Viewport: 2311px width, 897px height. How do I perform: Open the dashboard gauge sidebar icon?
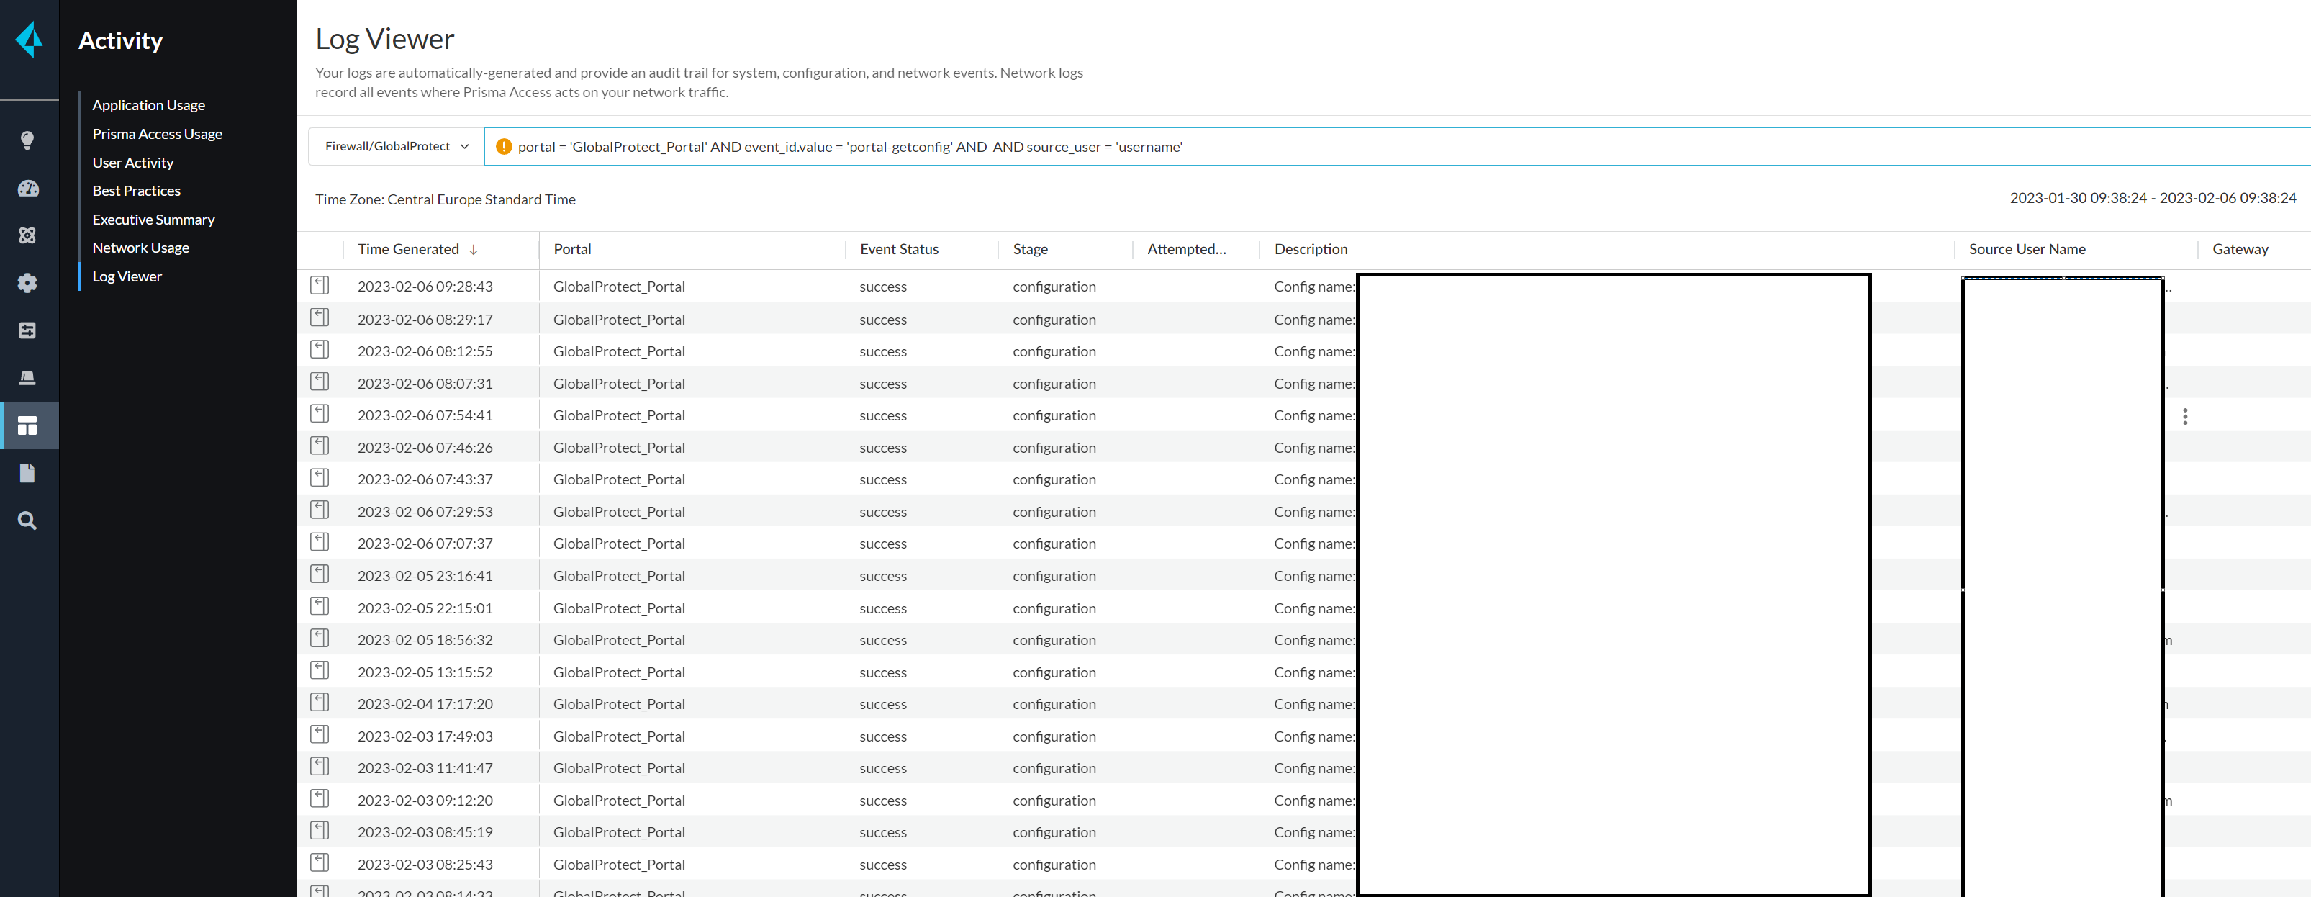point(28,189)
